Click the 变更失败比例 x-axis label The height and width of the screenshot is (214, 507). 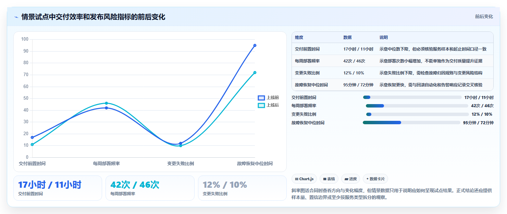(181, 163)
